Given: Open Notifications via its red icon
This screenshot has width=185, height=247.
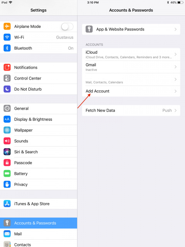Looking at the screenshot, I should pos(7,68).
